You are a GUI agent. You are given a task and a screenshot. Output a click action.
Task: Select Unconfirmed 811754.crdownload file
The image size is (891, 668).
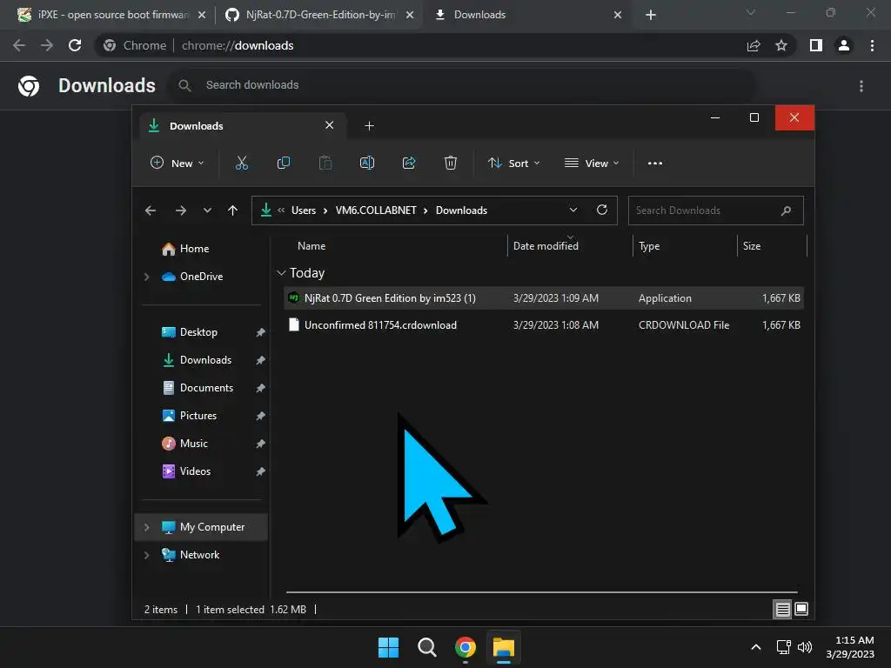543,325
